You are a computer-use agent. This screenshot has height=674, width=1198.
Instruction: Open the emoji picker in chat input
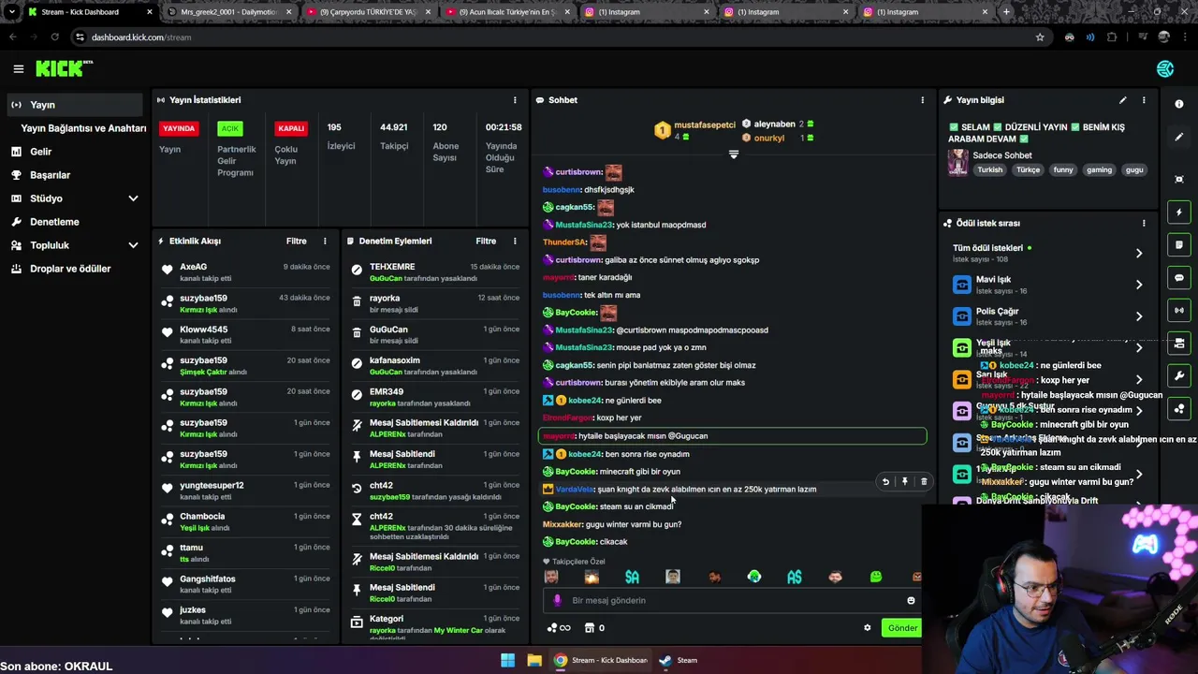[x=911, y=600]
